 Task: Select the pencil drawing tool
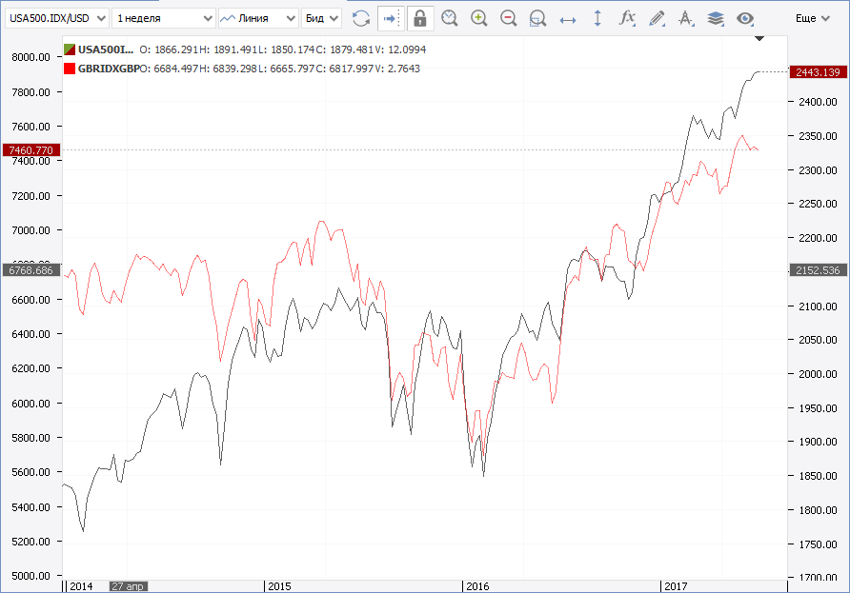click(657, 18)
